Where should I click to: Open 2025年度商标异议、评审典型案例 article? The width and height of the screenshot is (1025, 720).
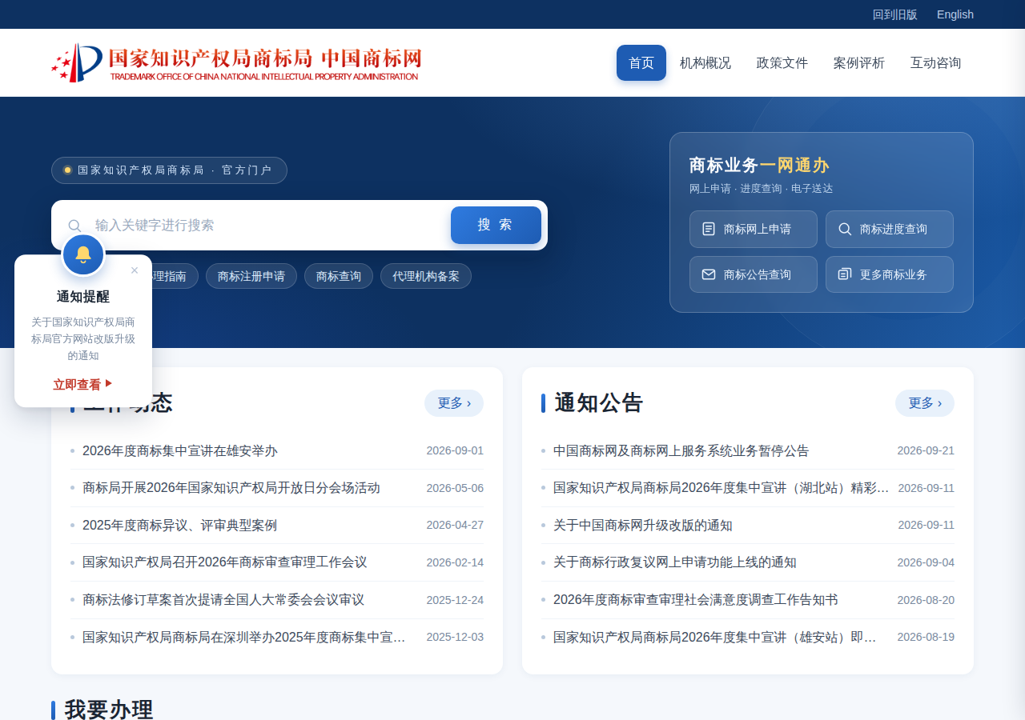277,526
